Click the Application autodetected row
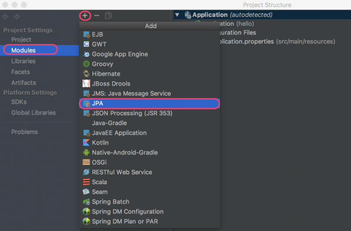The height and width of the screenshot is (231, 351). [x=262, y=15]
